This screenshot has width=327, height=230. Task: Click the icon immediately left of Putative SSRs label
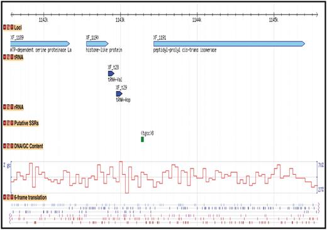tap(12, 123)
